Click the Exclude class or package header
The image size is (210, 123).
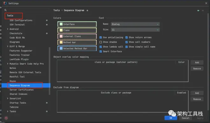(x=116, y=93)
